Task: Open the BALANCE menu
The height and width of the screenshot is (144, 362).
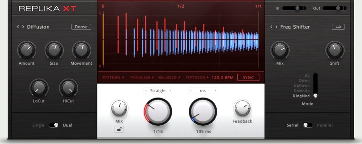Action: [169, 78]
